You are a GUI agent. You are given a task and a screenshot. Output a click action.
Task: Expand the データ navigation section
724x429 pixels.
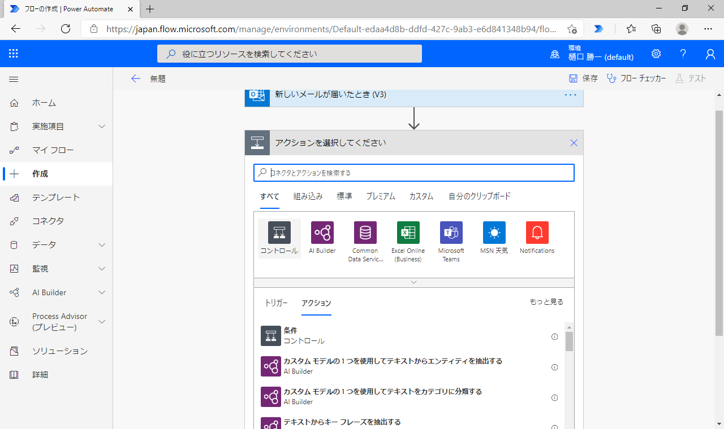click(x=102, y=245)
